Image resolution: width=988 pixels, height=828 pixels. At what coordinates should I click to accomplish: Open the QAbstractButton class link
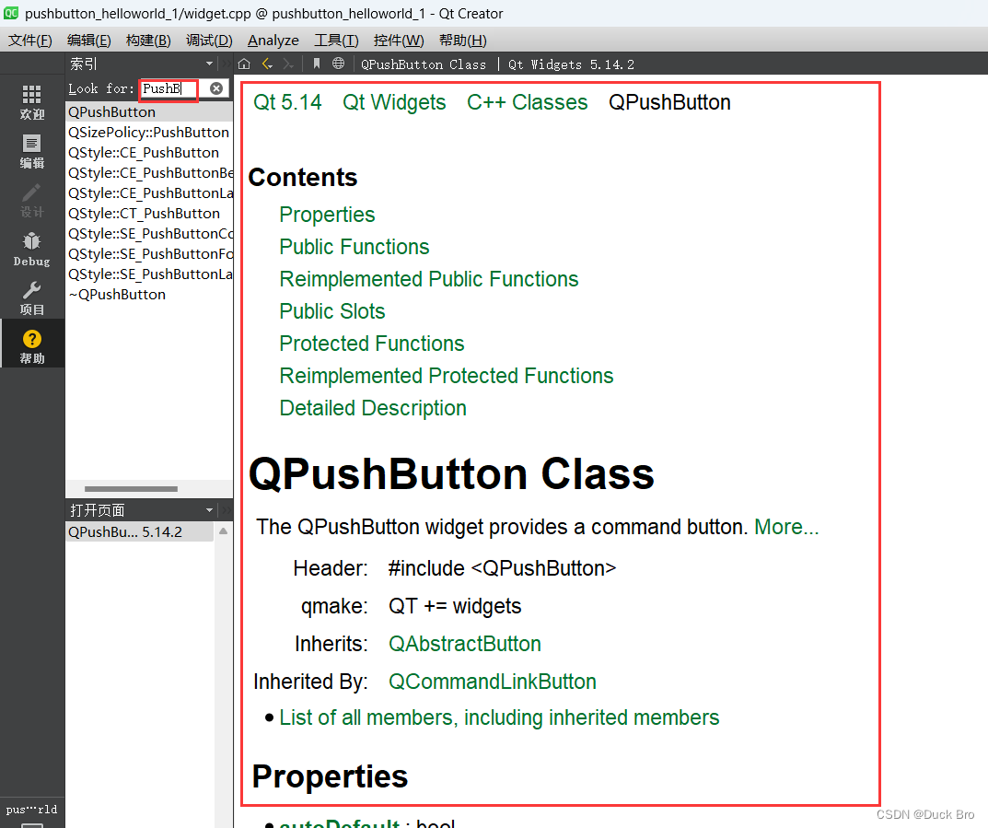tap(464, 644)
